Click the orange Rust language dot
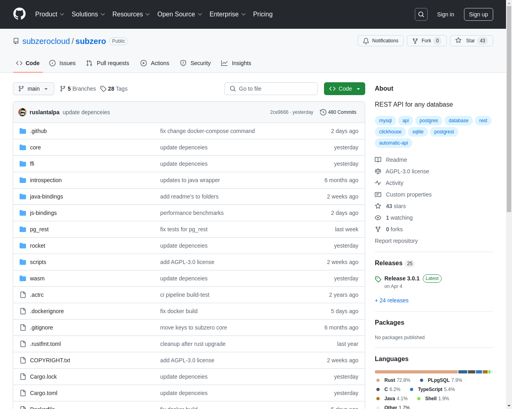Viewport: 512px width, 409px height. pos(378,380)
